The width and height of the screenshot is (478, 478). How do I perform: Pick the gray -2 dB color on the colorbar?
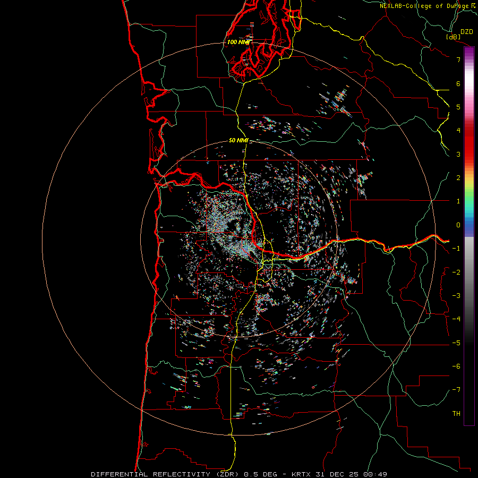[x=469, y=272]
